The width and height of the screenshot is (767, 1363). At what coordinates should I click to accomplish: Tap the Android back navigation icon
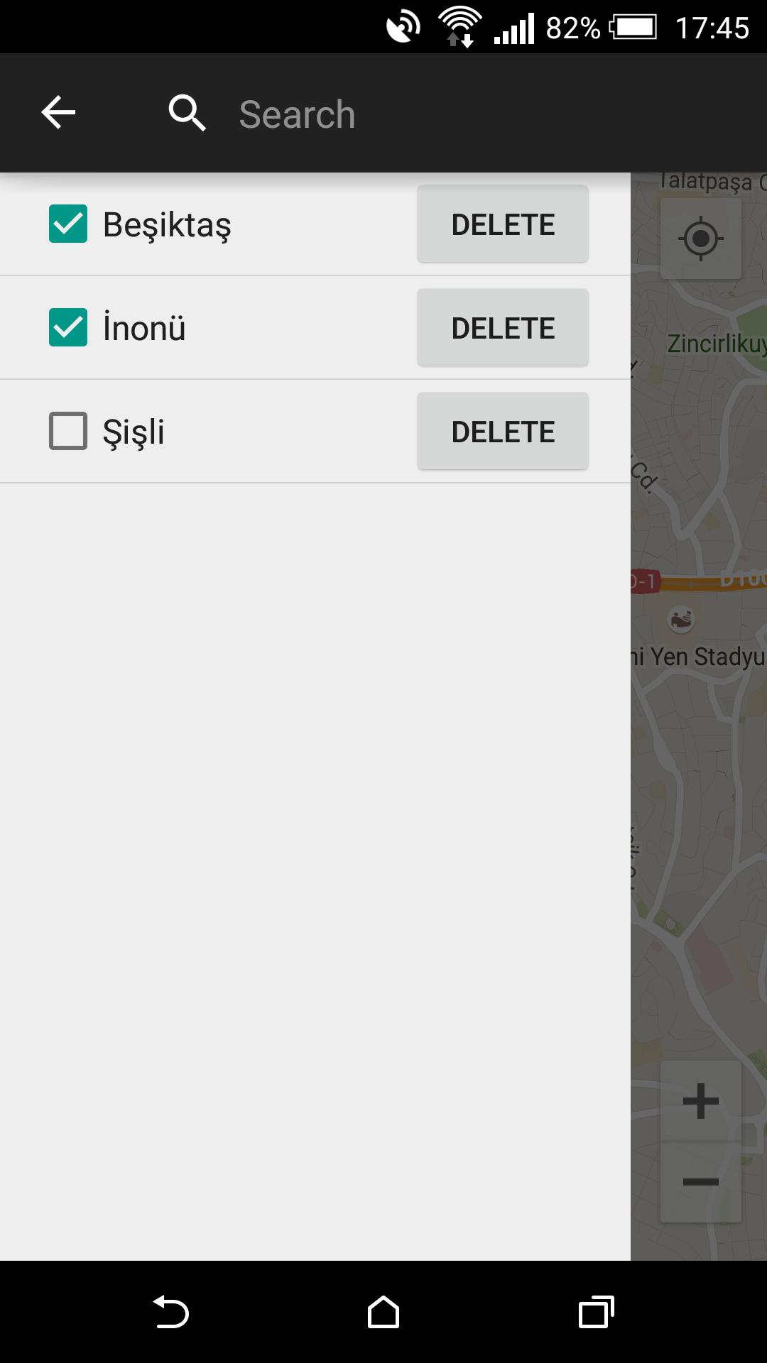click(171, 1312)
